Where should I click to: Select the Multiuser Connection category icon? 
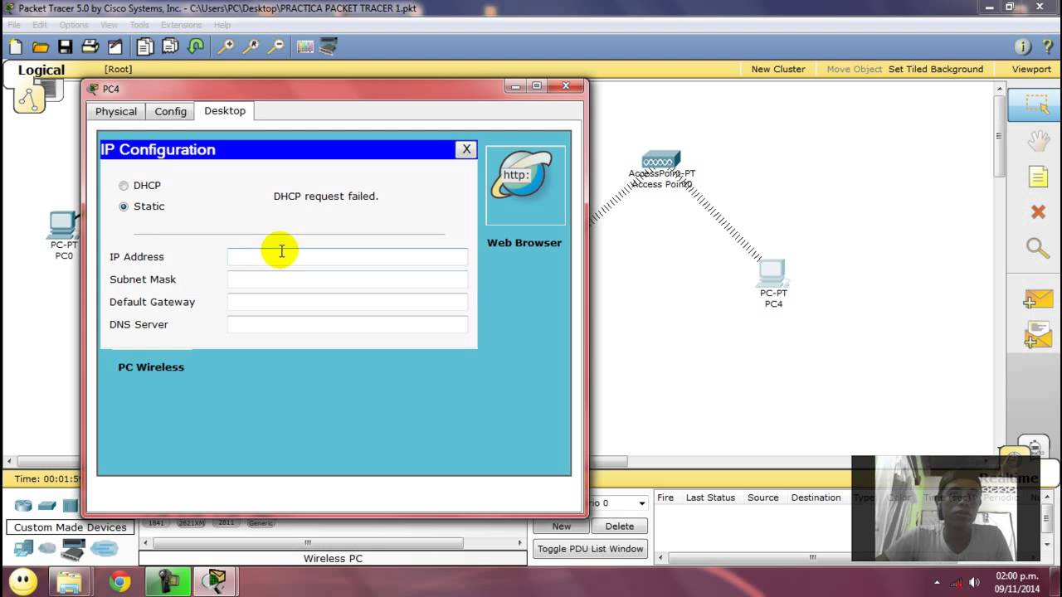pos(105,548)
